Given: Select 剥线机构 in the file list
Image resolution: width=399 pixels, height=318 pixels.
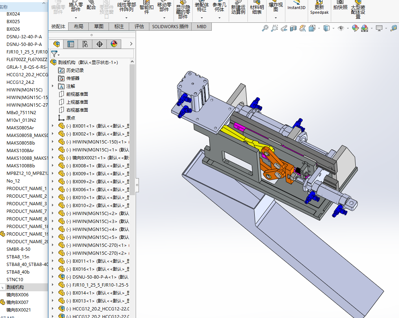Looking at the screenshot, I should tap(15, 287).
